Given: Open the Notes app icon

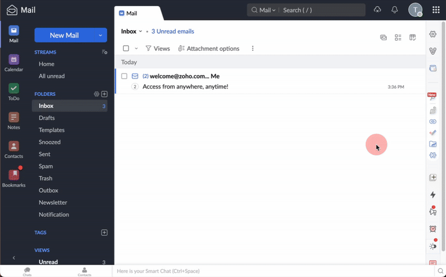Looking at the screenshot, I should [13, 118].
